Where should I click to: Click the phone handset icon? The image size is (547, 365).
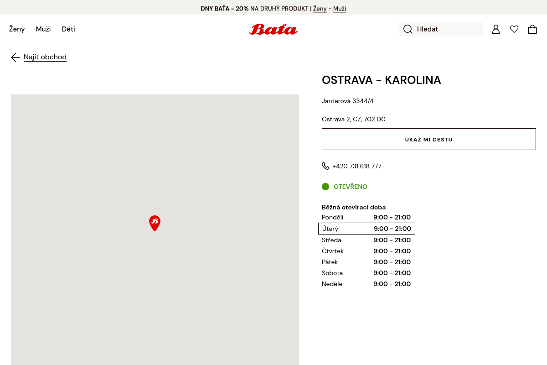coord(325,166)
